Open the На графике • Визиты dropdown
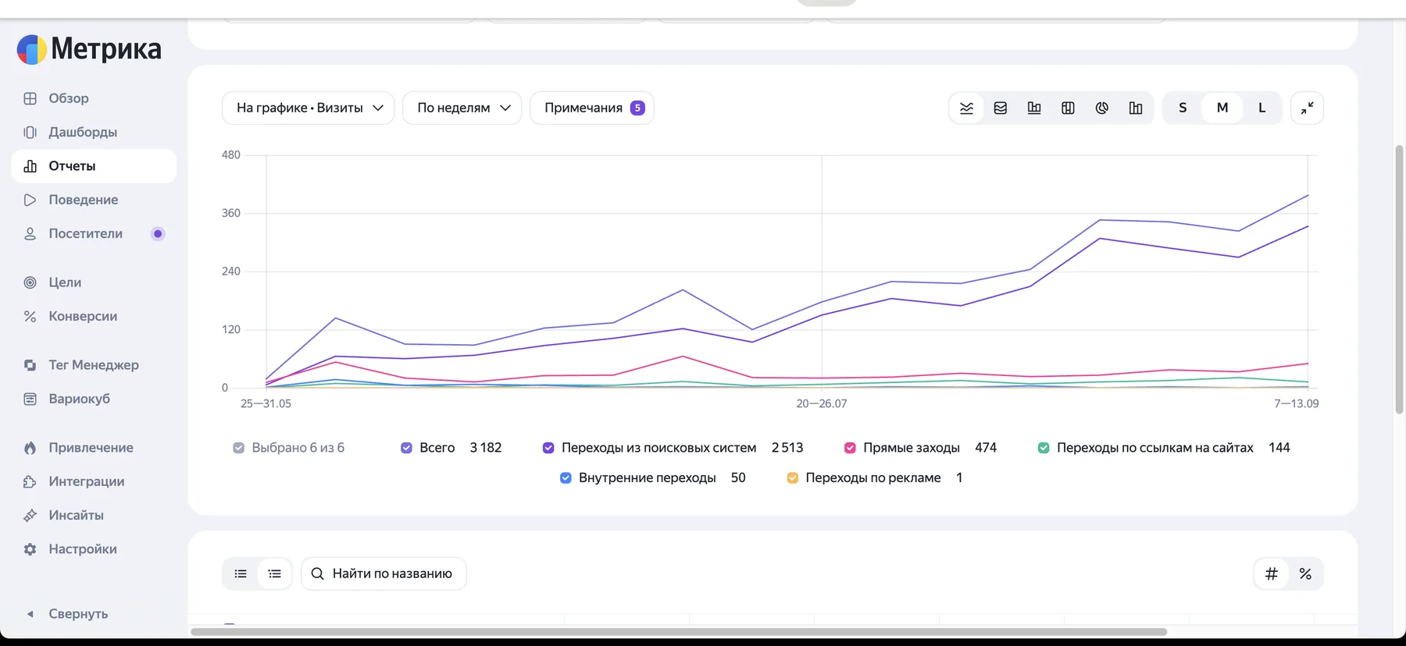The image size is (1406, 646). 309,108
